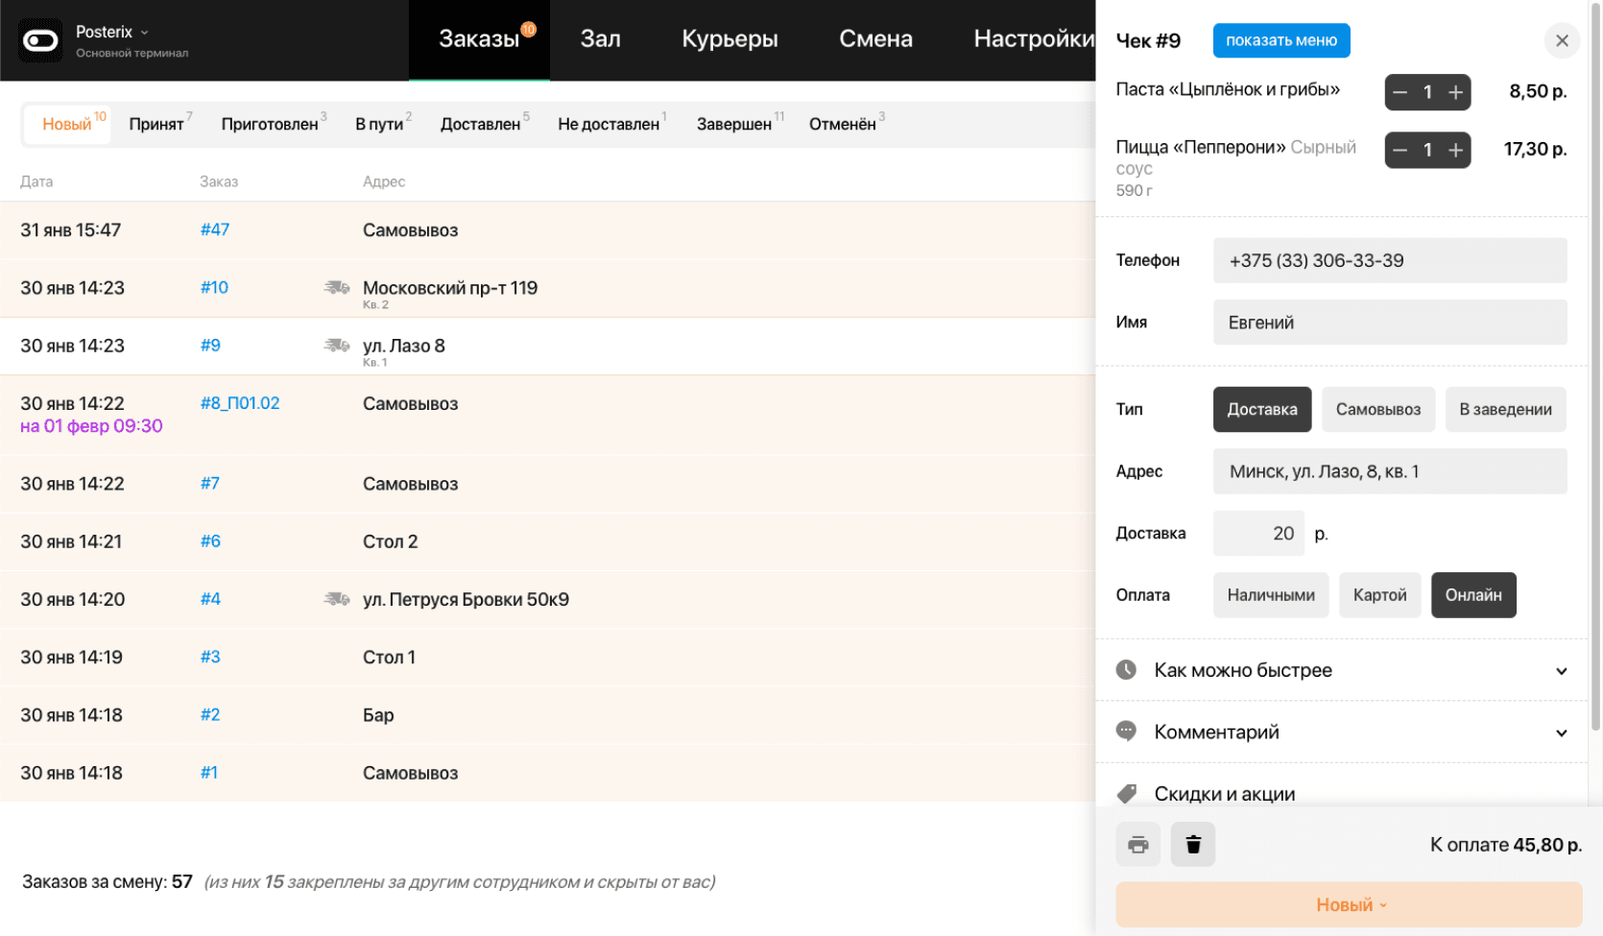Click the Телефон input field
The width and height of the screenshot is (1603, 936).
(1390, 260)
